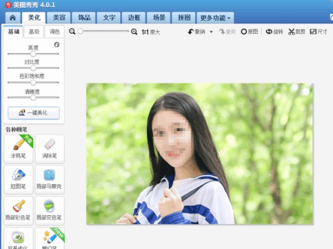Switch to the 美容 tab
333x249 pixels.
pos(59,18)
